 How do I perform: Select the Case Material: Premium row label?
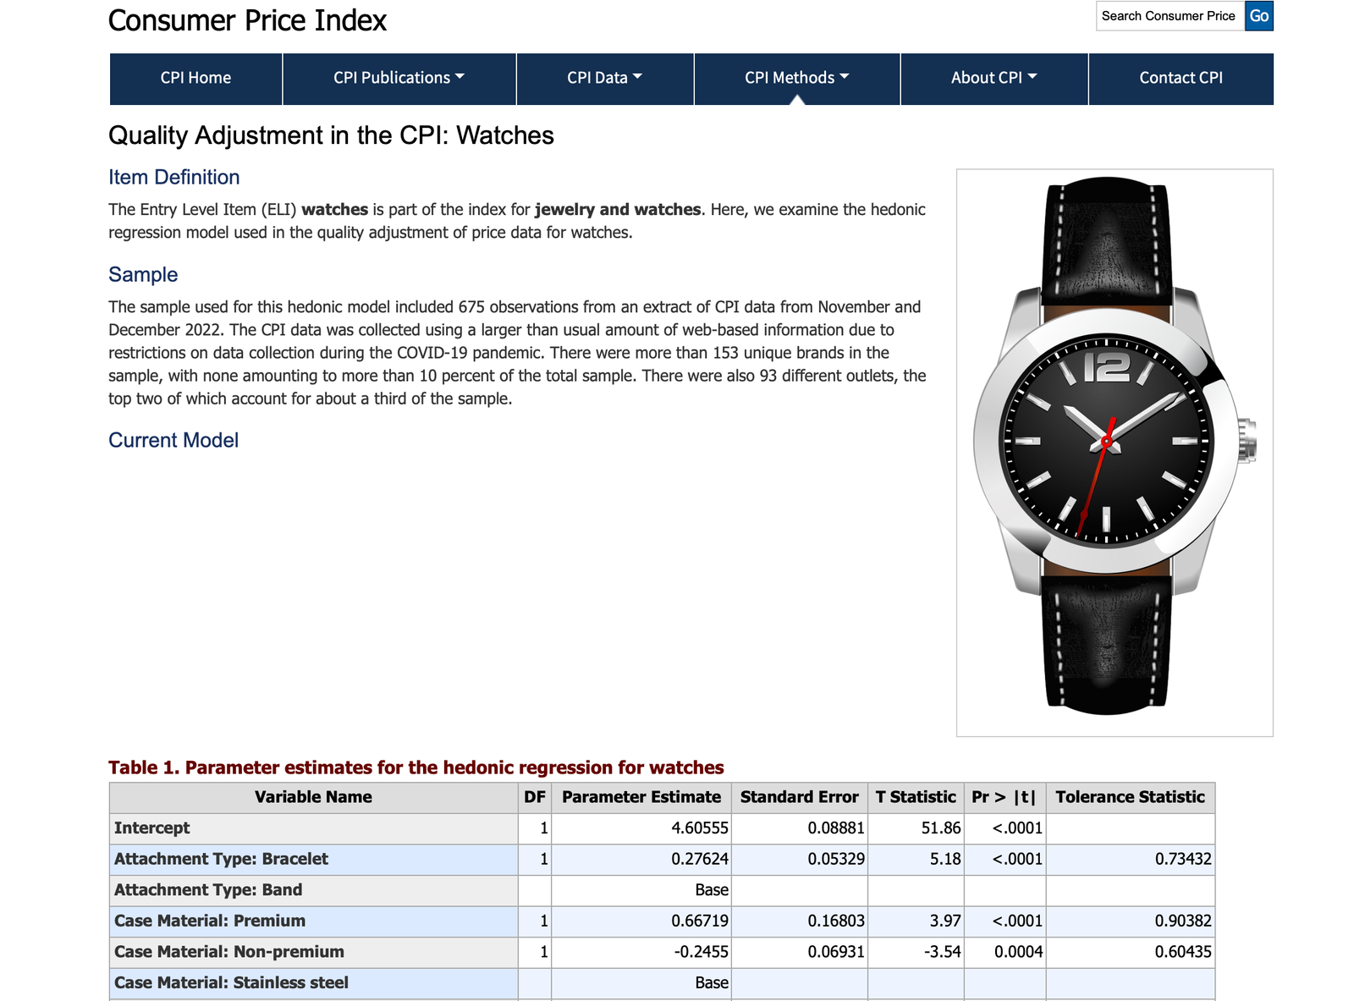pos(210,921)
